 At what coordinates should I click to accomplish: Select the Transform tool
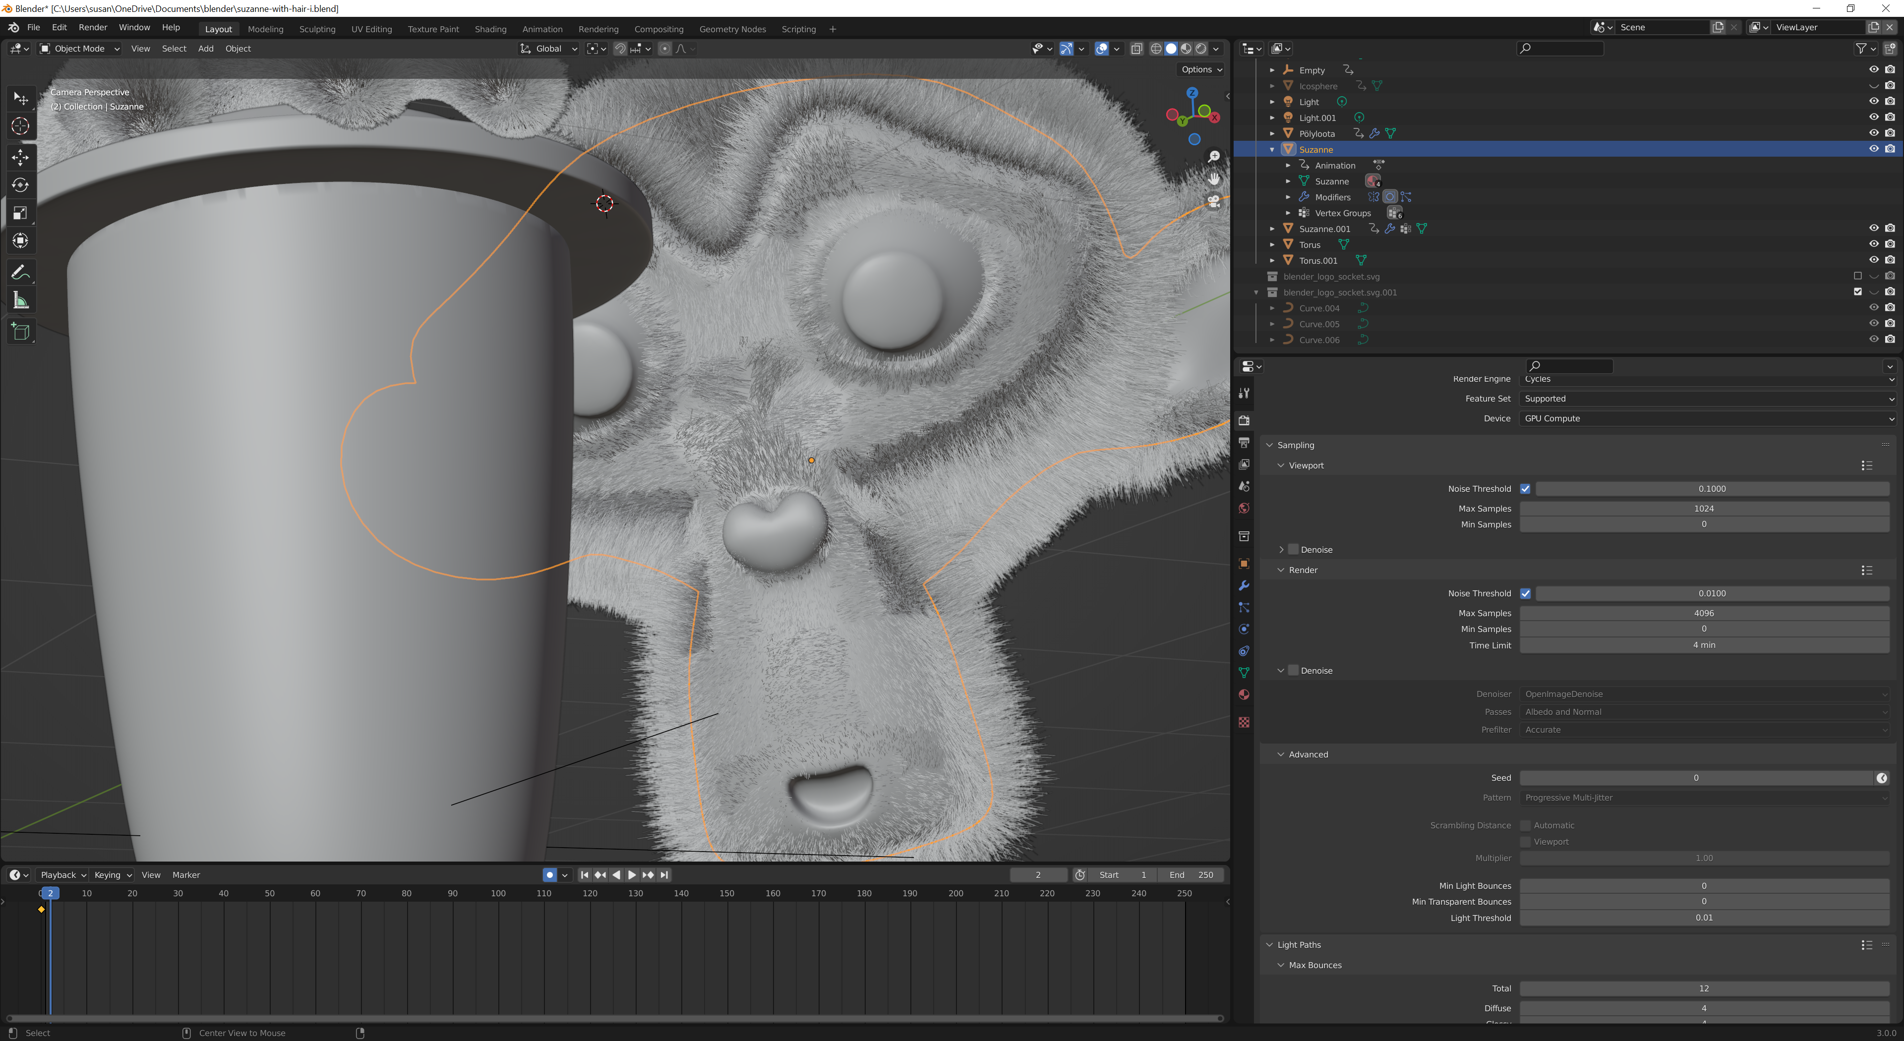coord(21,241)
